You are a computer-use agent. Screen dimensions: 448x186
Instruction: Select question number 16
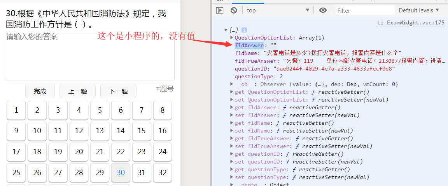click(163, 131)
